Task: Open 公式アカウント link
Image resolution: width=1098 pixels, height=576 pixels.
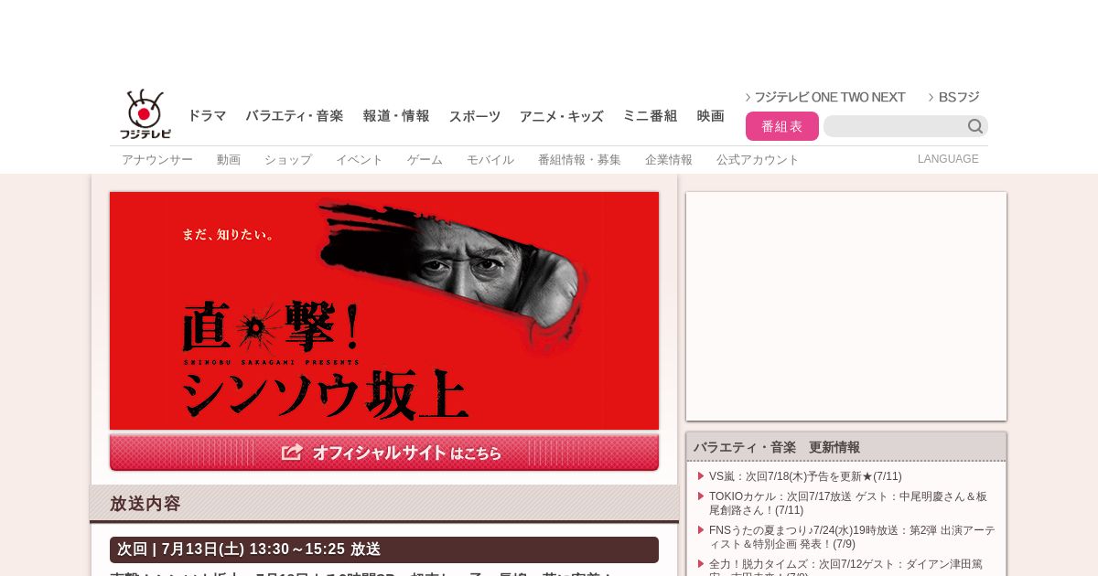Action: coord(758,160)
